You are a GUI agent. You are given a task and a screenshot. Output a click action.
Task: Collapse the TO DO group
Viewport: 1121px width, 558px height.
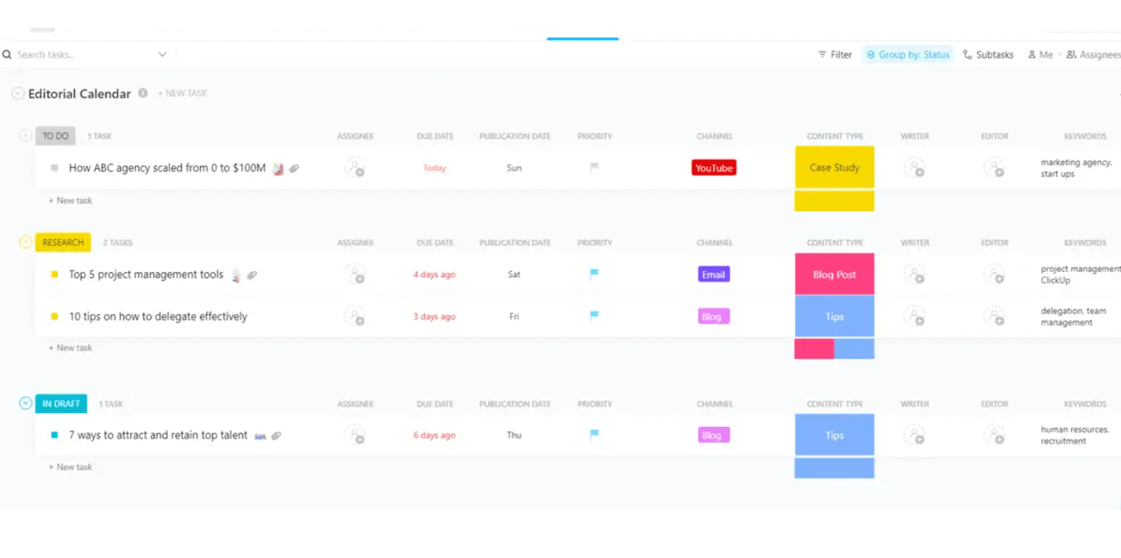point(25,135)
